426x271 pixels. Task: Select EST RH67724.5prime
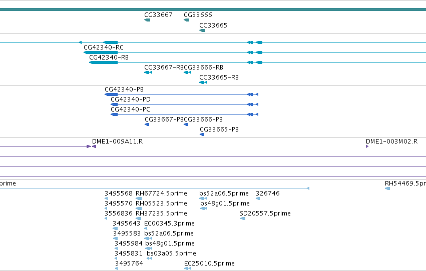(x=161, y=193)
